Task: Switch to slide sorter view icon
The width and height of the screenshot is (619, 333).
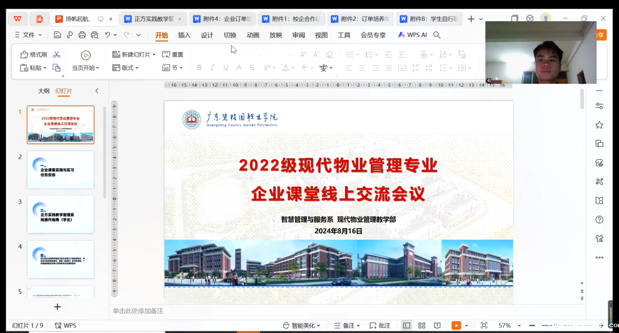Action: click(x=421, y=325)
